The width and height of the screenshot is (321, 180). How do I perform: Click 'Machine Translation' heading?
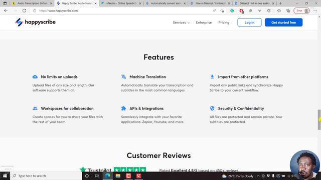pyautogui.click(x=147, y=77)
